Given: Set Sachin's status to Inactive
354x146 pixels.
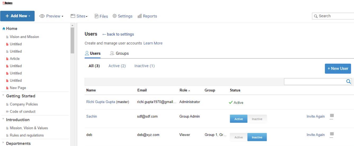Looking at the screenshot, I should [257, 119].
